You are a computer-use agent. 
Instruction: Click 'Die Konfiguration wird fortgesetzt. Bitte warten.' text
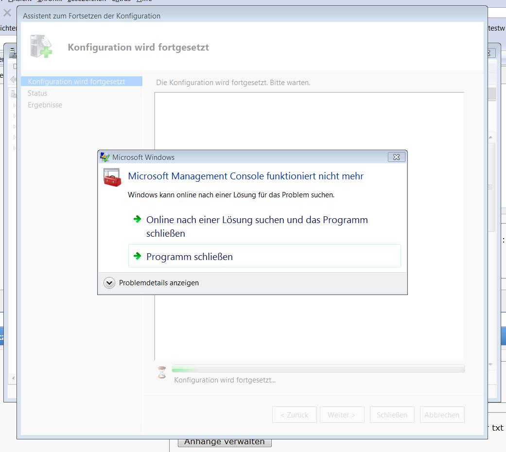pos(233,83)
